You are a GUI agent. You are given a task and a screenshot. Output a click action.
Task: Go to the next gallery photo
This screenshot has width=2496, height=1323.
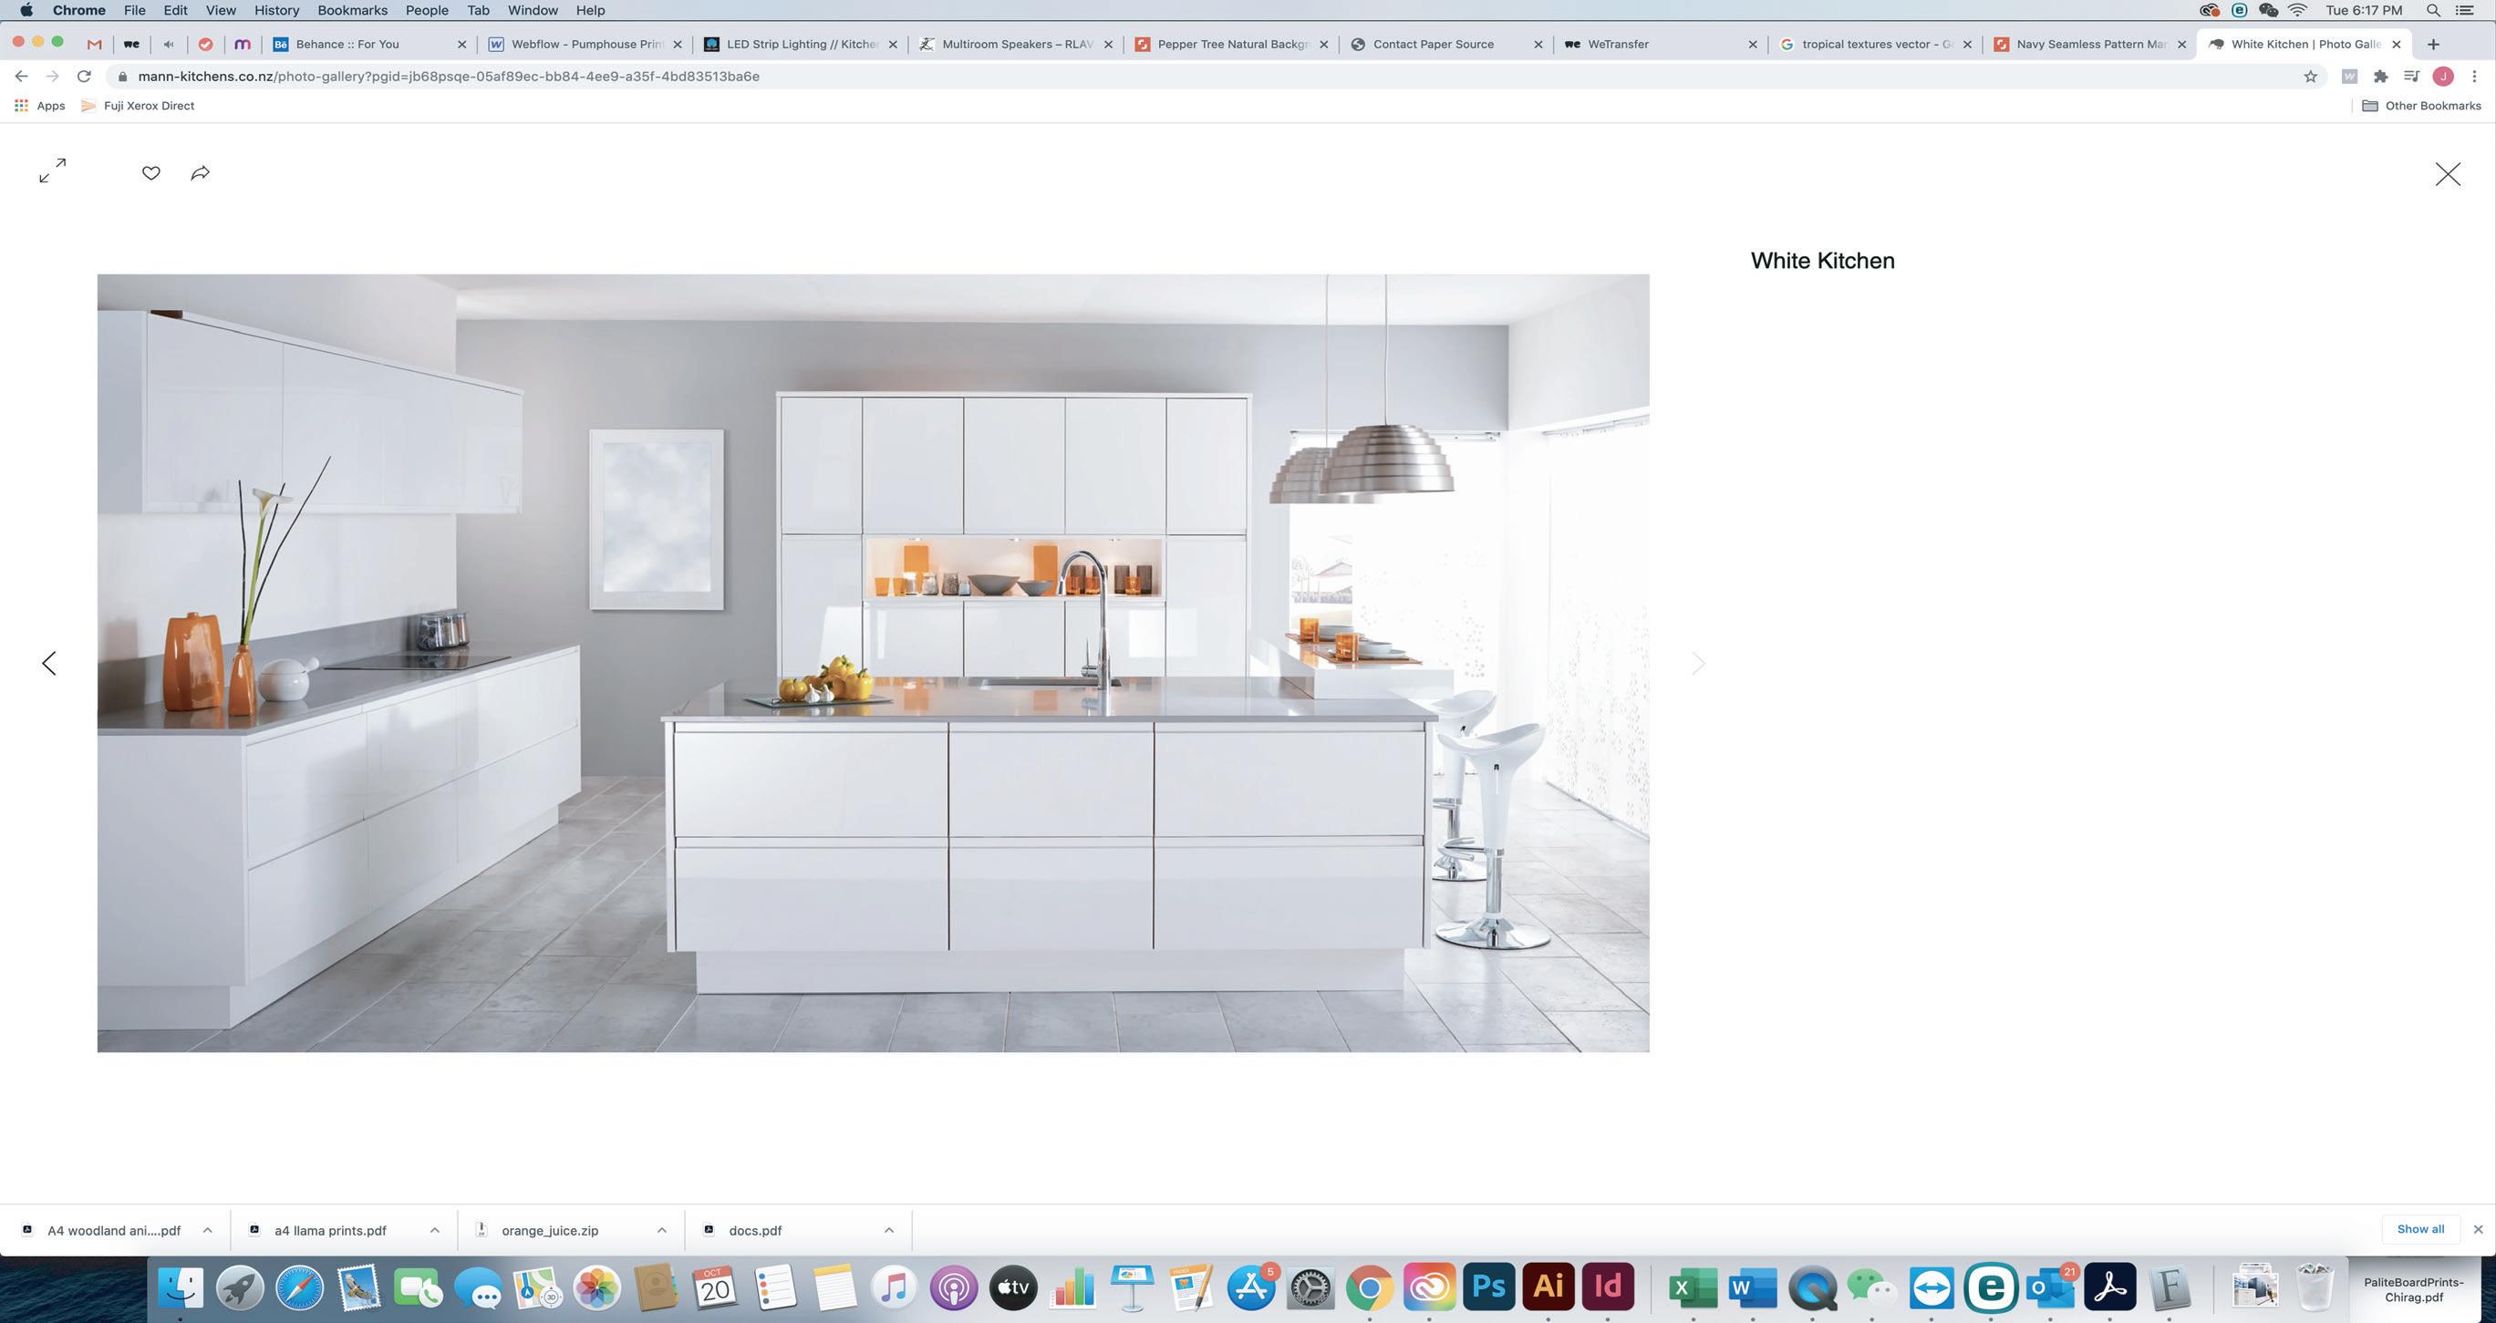tap(1698, 664)
